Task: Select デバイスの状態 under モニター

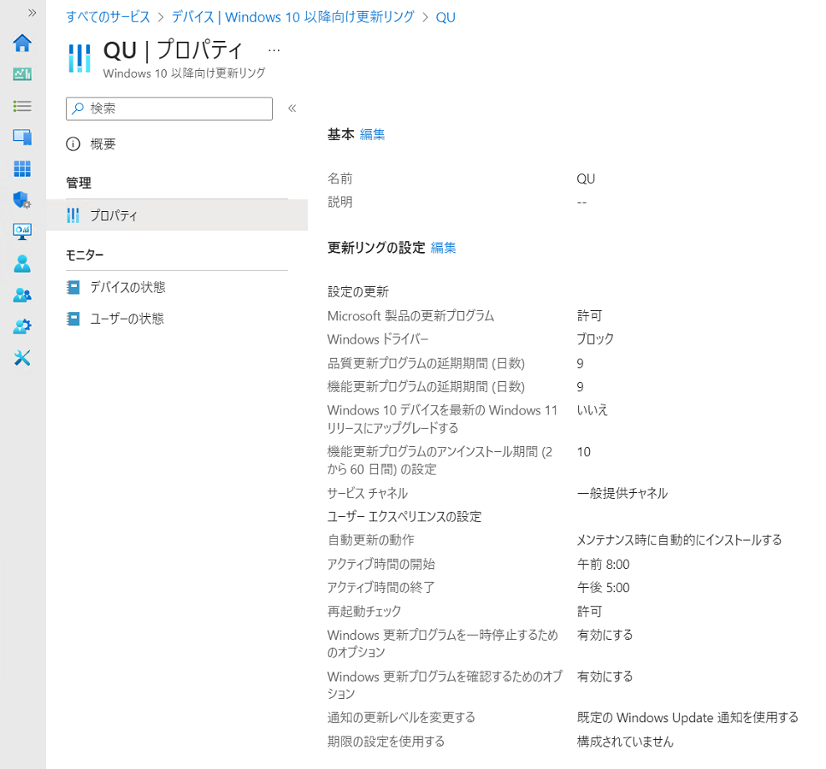Action: 128,287
